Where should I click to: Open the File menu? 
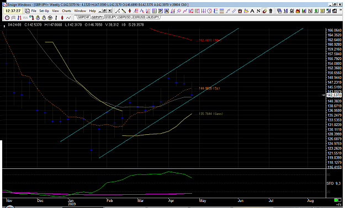[34, 11]
